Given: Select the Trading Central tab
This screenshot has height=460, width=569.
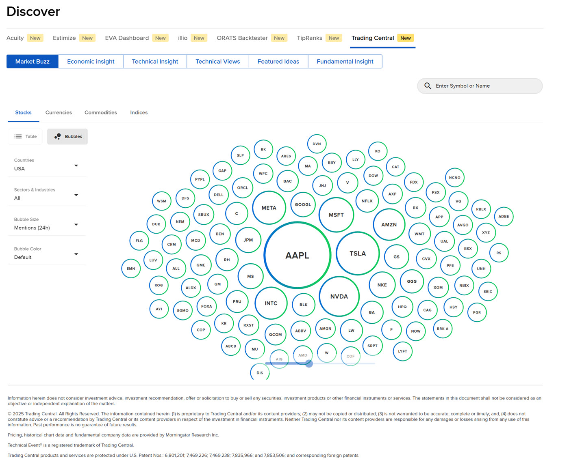Looking at the screenshot, I should pyautogui.click(x=382, y=38).
